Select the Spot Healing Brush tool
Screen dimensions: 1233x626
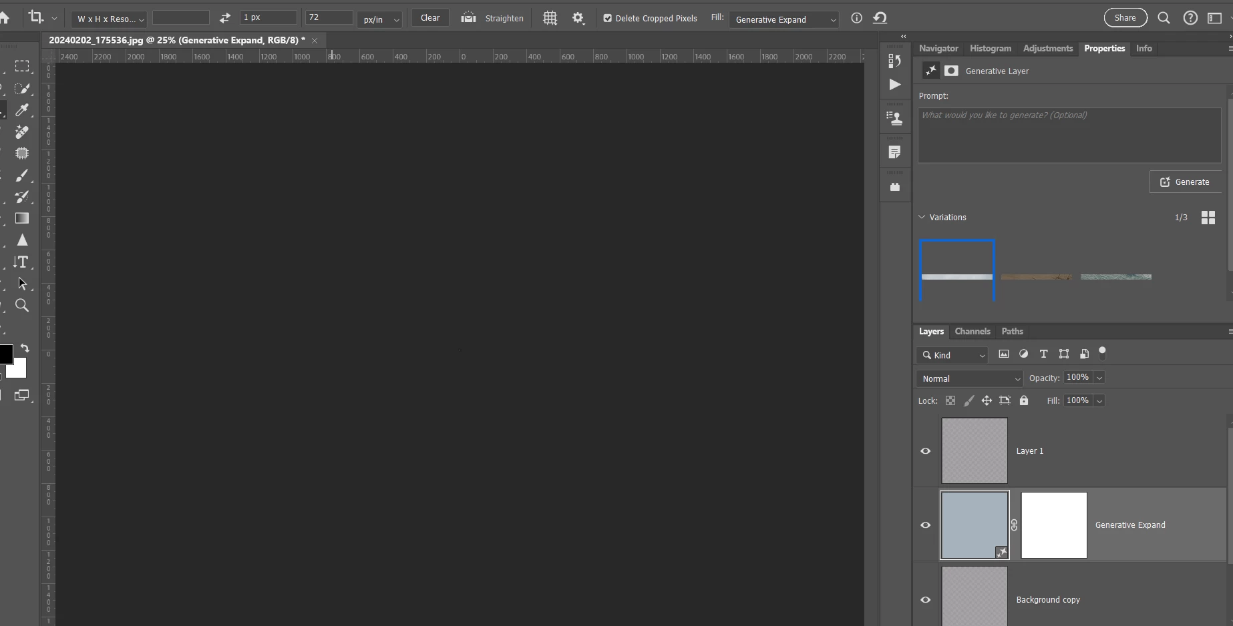coord(22,131)
